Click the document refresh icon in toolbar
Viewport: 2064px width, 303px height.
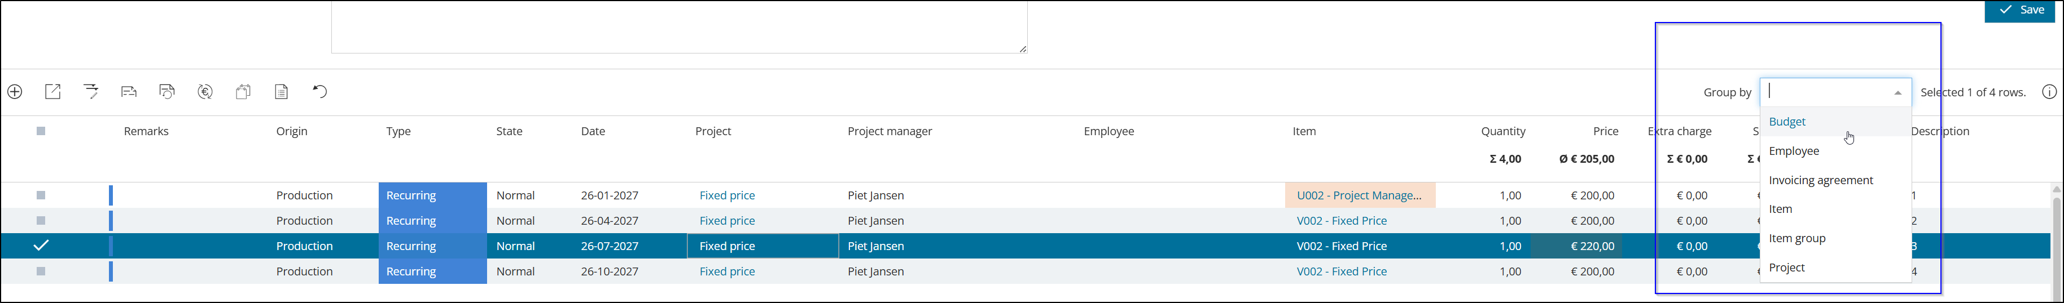166,92
